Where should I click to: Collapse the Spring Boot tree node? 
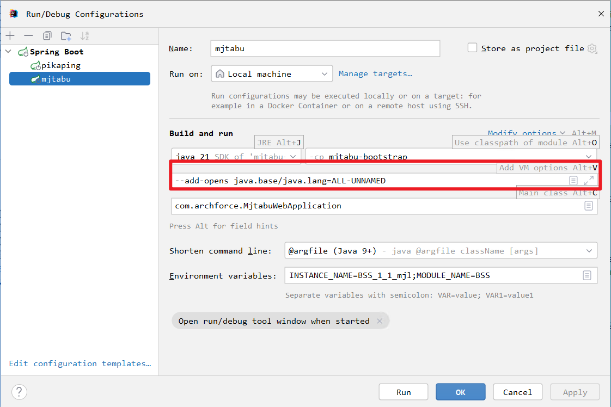point(8,52)
